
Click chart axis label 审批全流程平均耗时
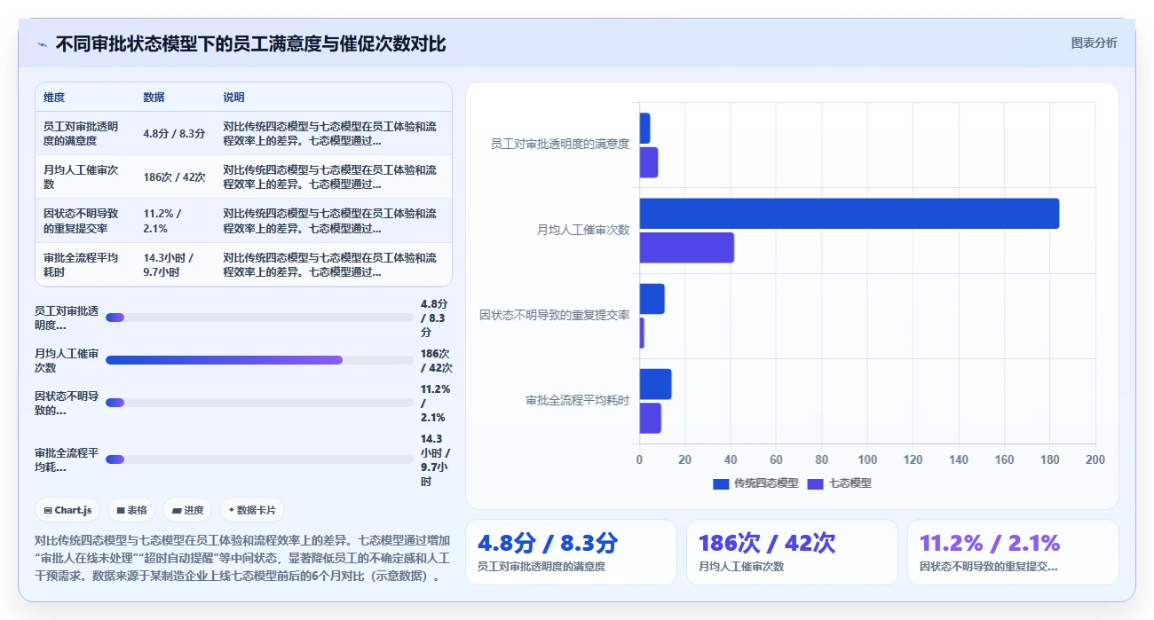click(x=578, y=401)
